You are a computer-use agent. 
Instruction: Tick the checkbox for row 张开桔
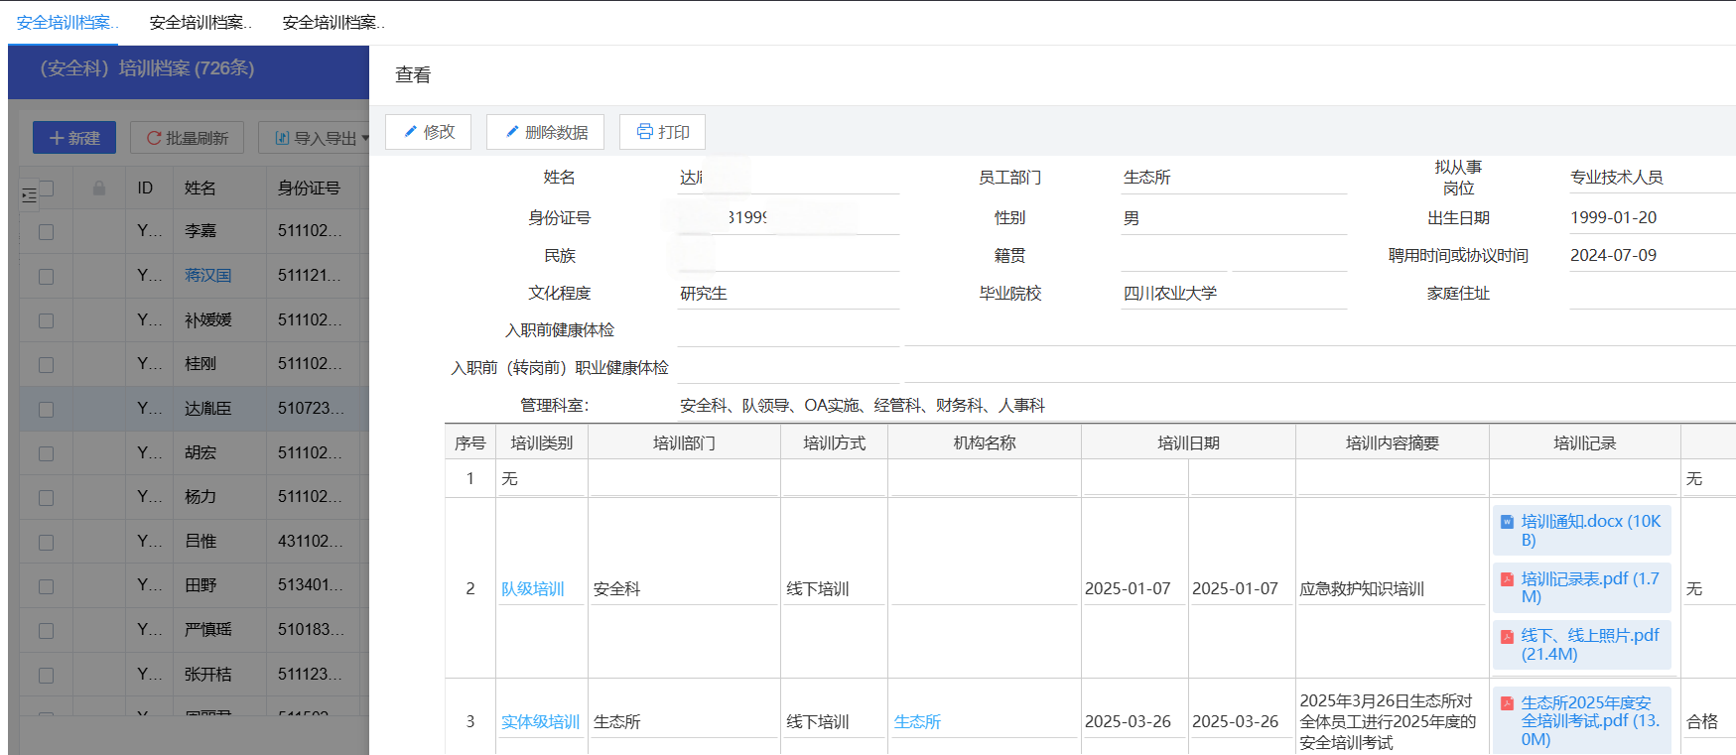click(x=46, y=675)
